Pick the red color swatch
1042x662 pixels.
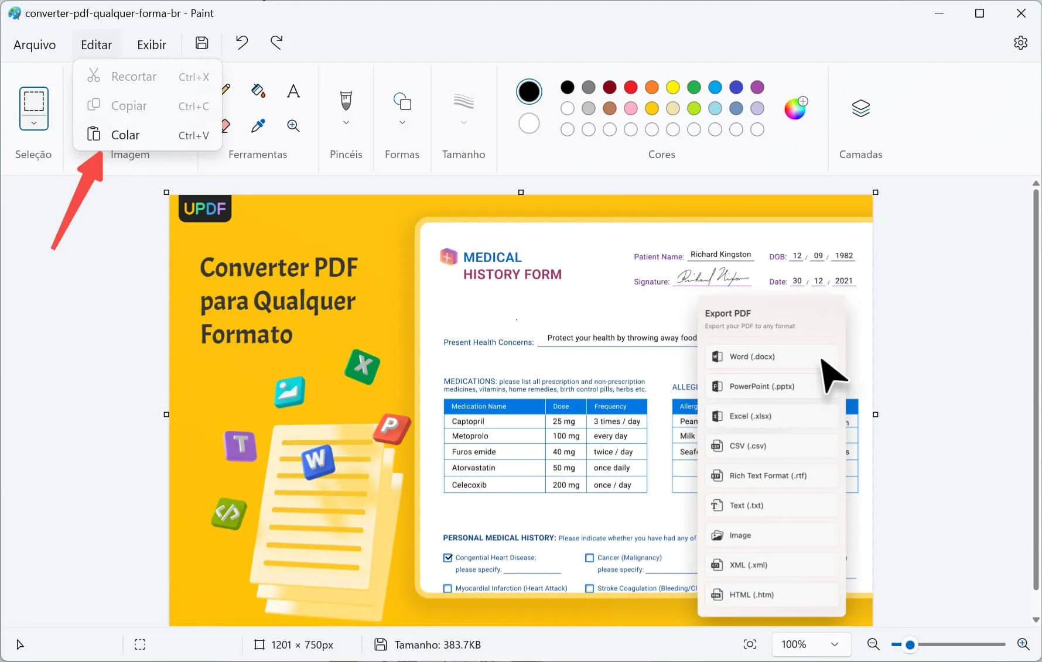[630, 87]
